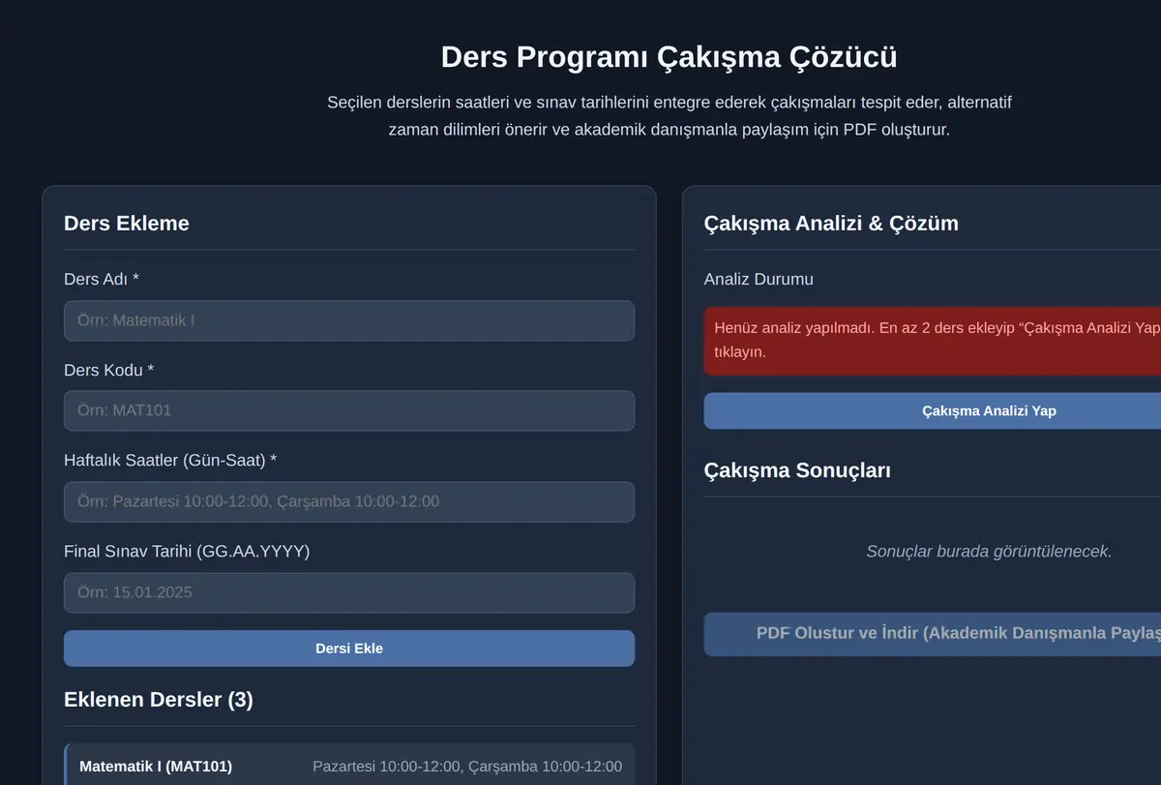Click the red analysis status message

pyautogui.click(x=933, y=341)
